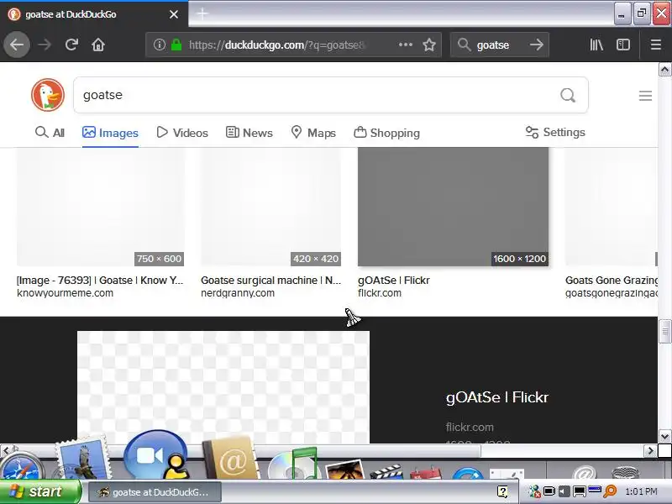Viewport: 672px width, 504px height.
Task: Open DuckDuckGo search Settings
Action: point(555,132)
